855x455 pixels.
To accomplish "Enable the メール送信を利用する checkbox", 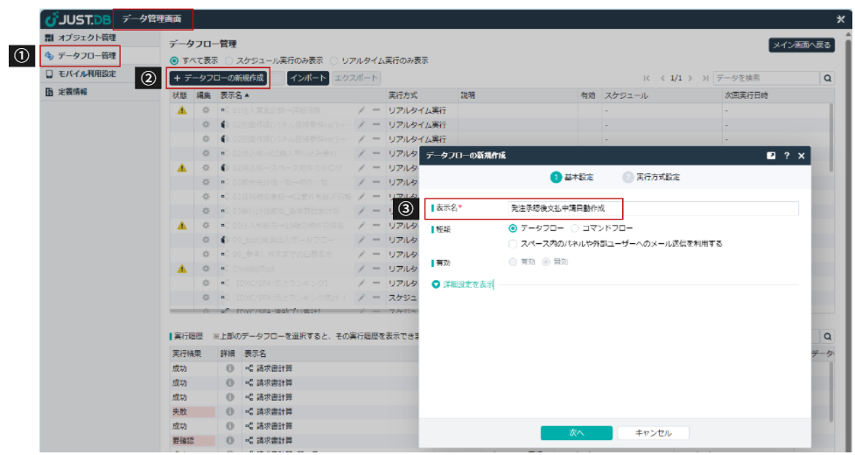I will click(x=512, y=243).
